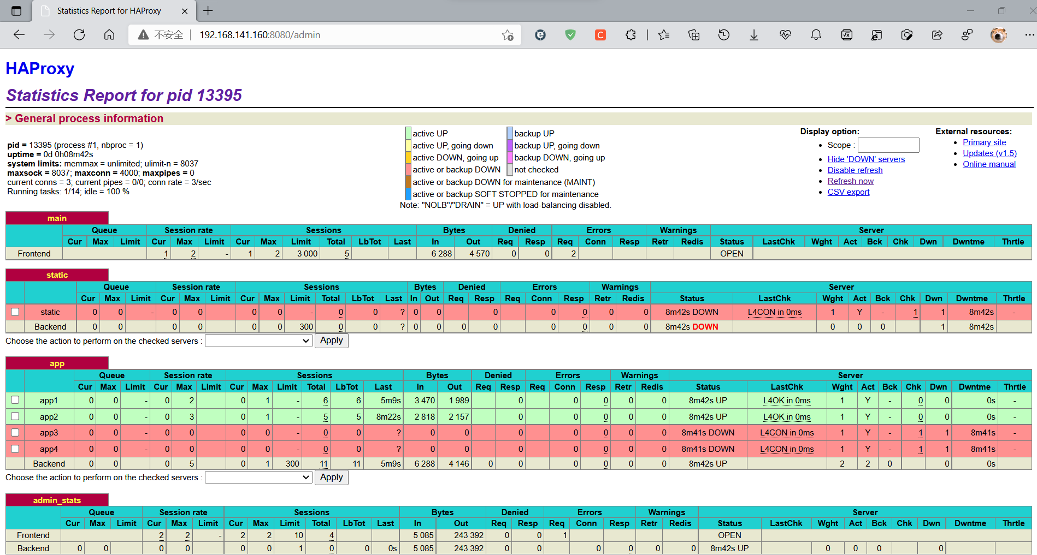
Task: Click Apply button under the app table
Action: pos(332,478)
